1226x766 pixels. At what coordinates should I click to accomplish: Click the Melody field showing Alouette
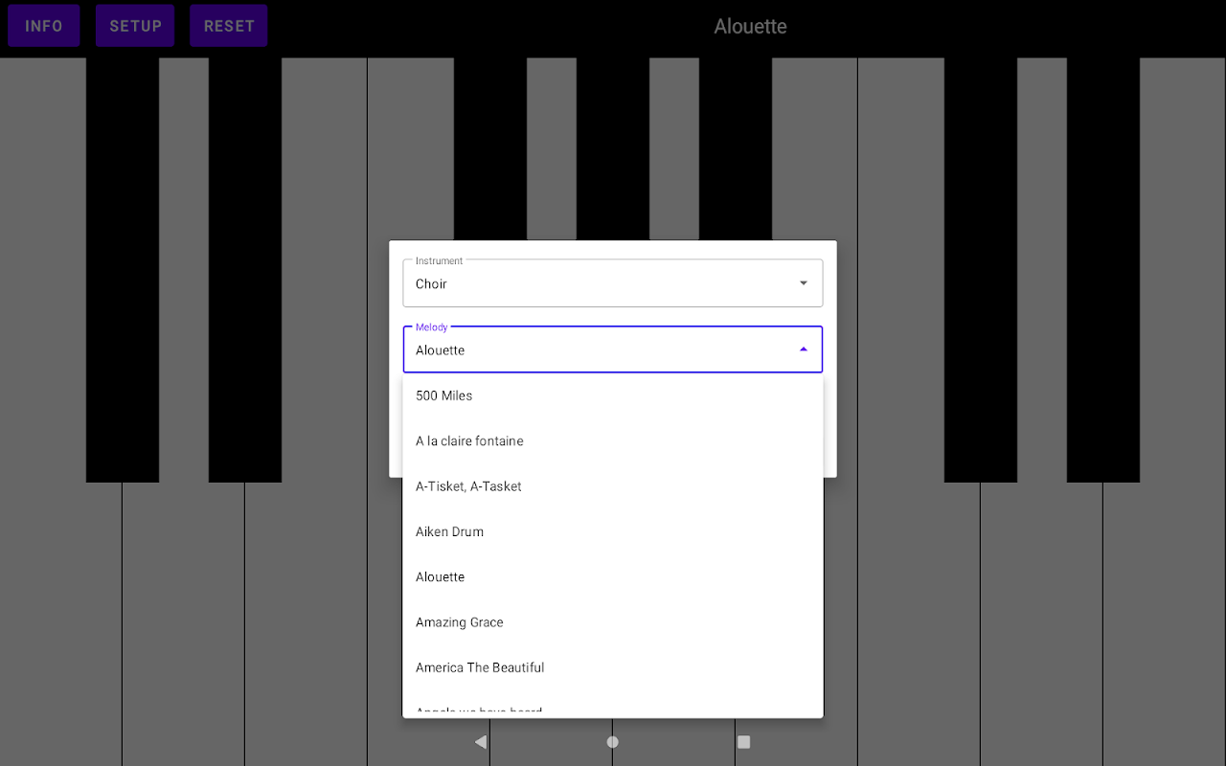coord(613,349)
